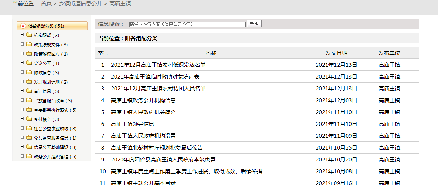The image size is (438, 188).
Task: Click date 2021年10月20日 cell
Action: [x=336, y=160]
